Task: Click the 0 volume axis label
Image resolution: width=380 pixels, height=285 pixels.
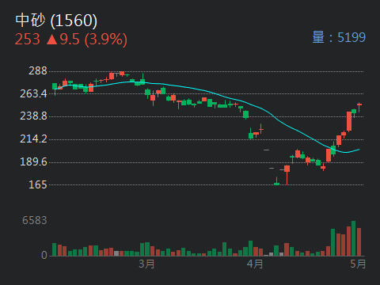Action: tap(44, 255)
